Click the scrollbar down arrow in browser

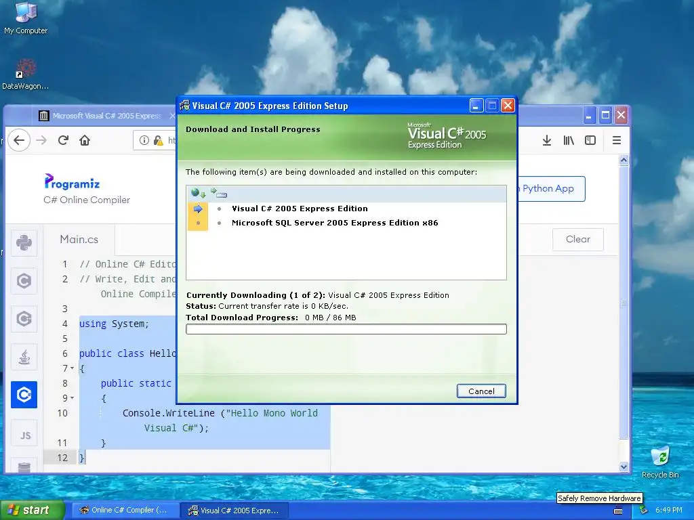tap(624, 467)
